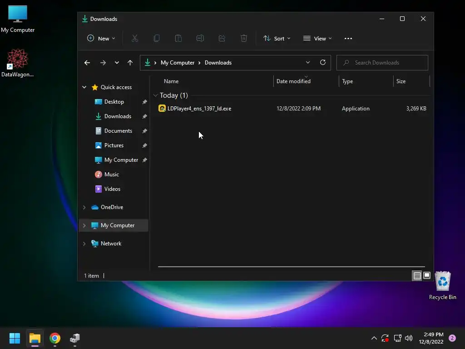This screenshot has height=349, width=465.
Task: Click the Search Downloads field
Action: click(x=382, y=63)
